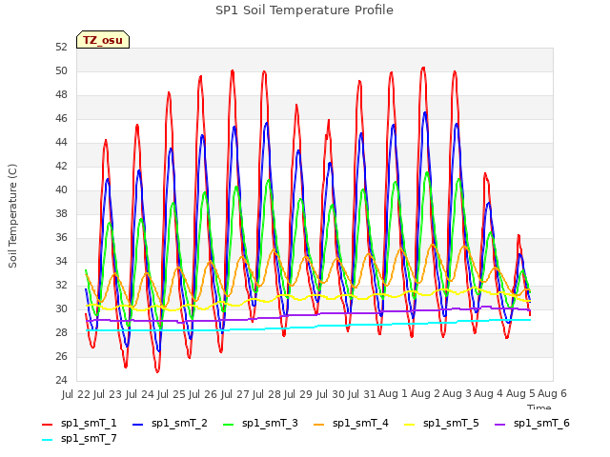This screenshot has width=610, height=457.
Task: Click the purple sp1_smT_6 legend swatch
Action: (499, 425)
